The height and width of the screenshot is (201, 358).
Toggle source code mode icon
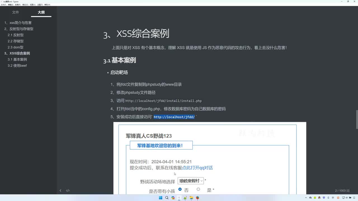tap(68, 191)
